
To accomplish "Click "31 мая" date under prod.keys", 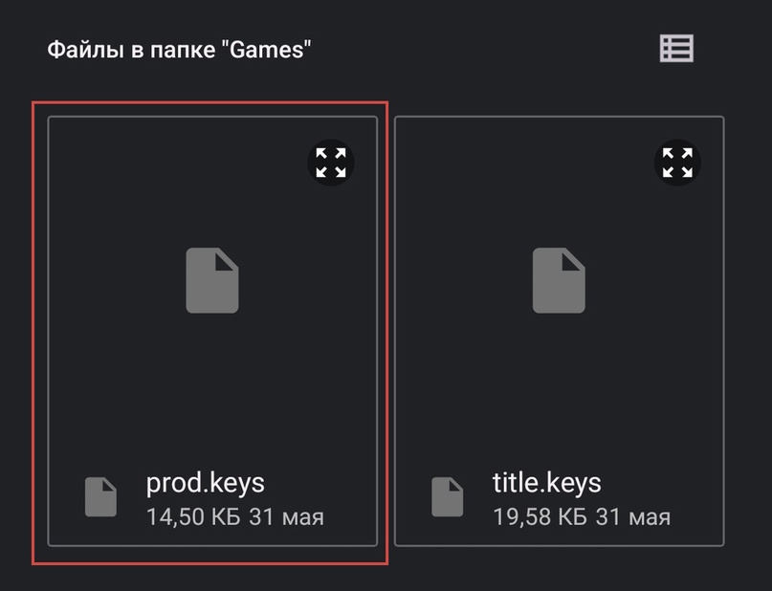I will (286, 518).
